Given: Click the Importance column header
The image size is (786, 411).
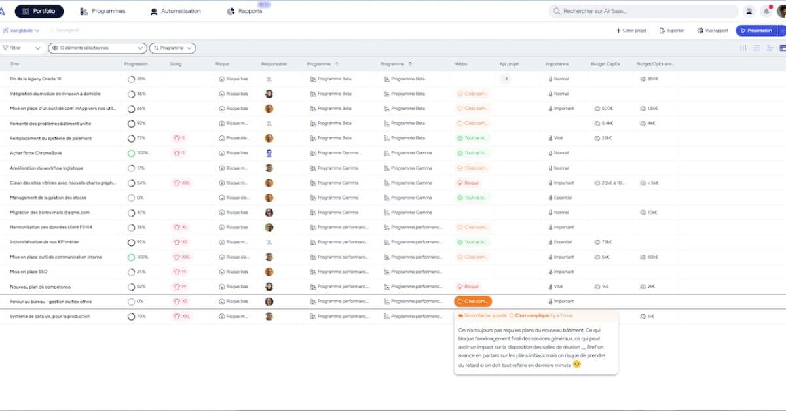Looking at the screenshot, I should point(557,64).
